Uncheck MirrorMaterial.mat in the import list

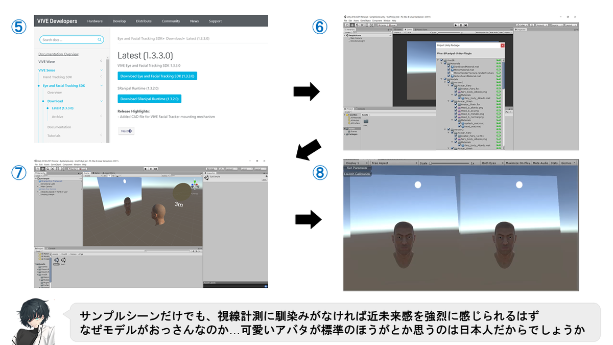(x=449, y=70)
